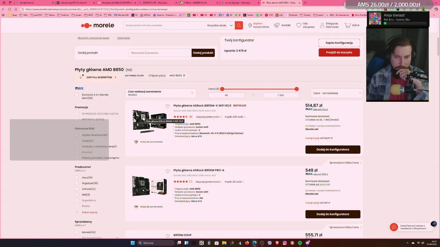Tick the ASRock producer checkbox
Viewport: 440px width, 247px height.
click(x=77, y=189)
